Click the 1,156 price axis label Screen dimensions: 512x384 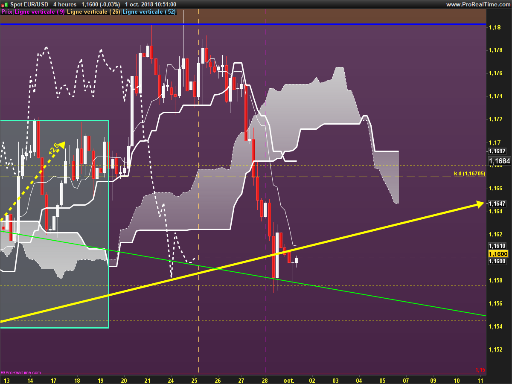click(496, 303)
